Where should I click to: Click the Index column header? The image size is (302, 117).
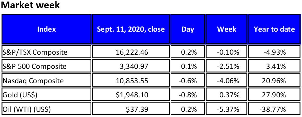(x=46, y=29)
